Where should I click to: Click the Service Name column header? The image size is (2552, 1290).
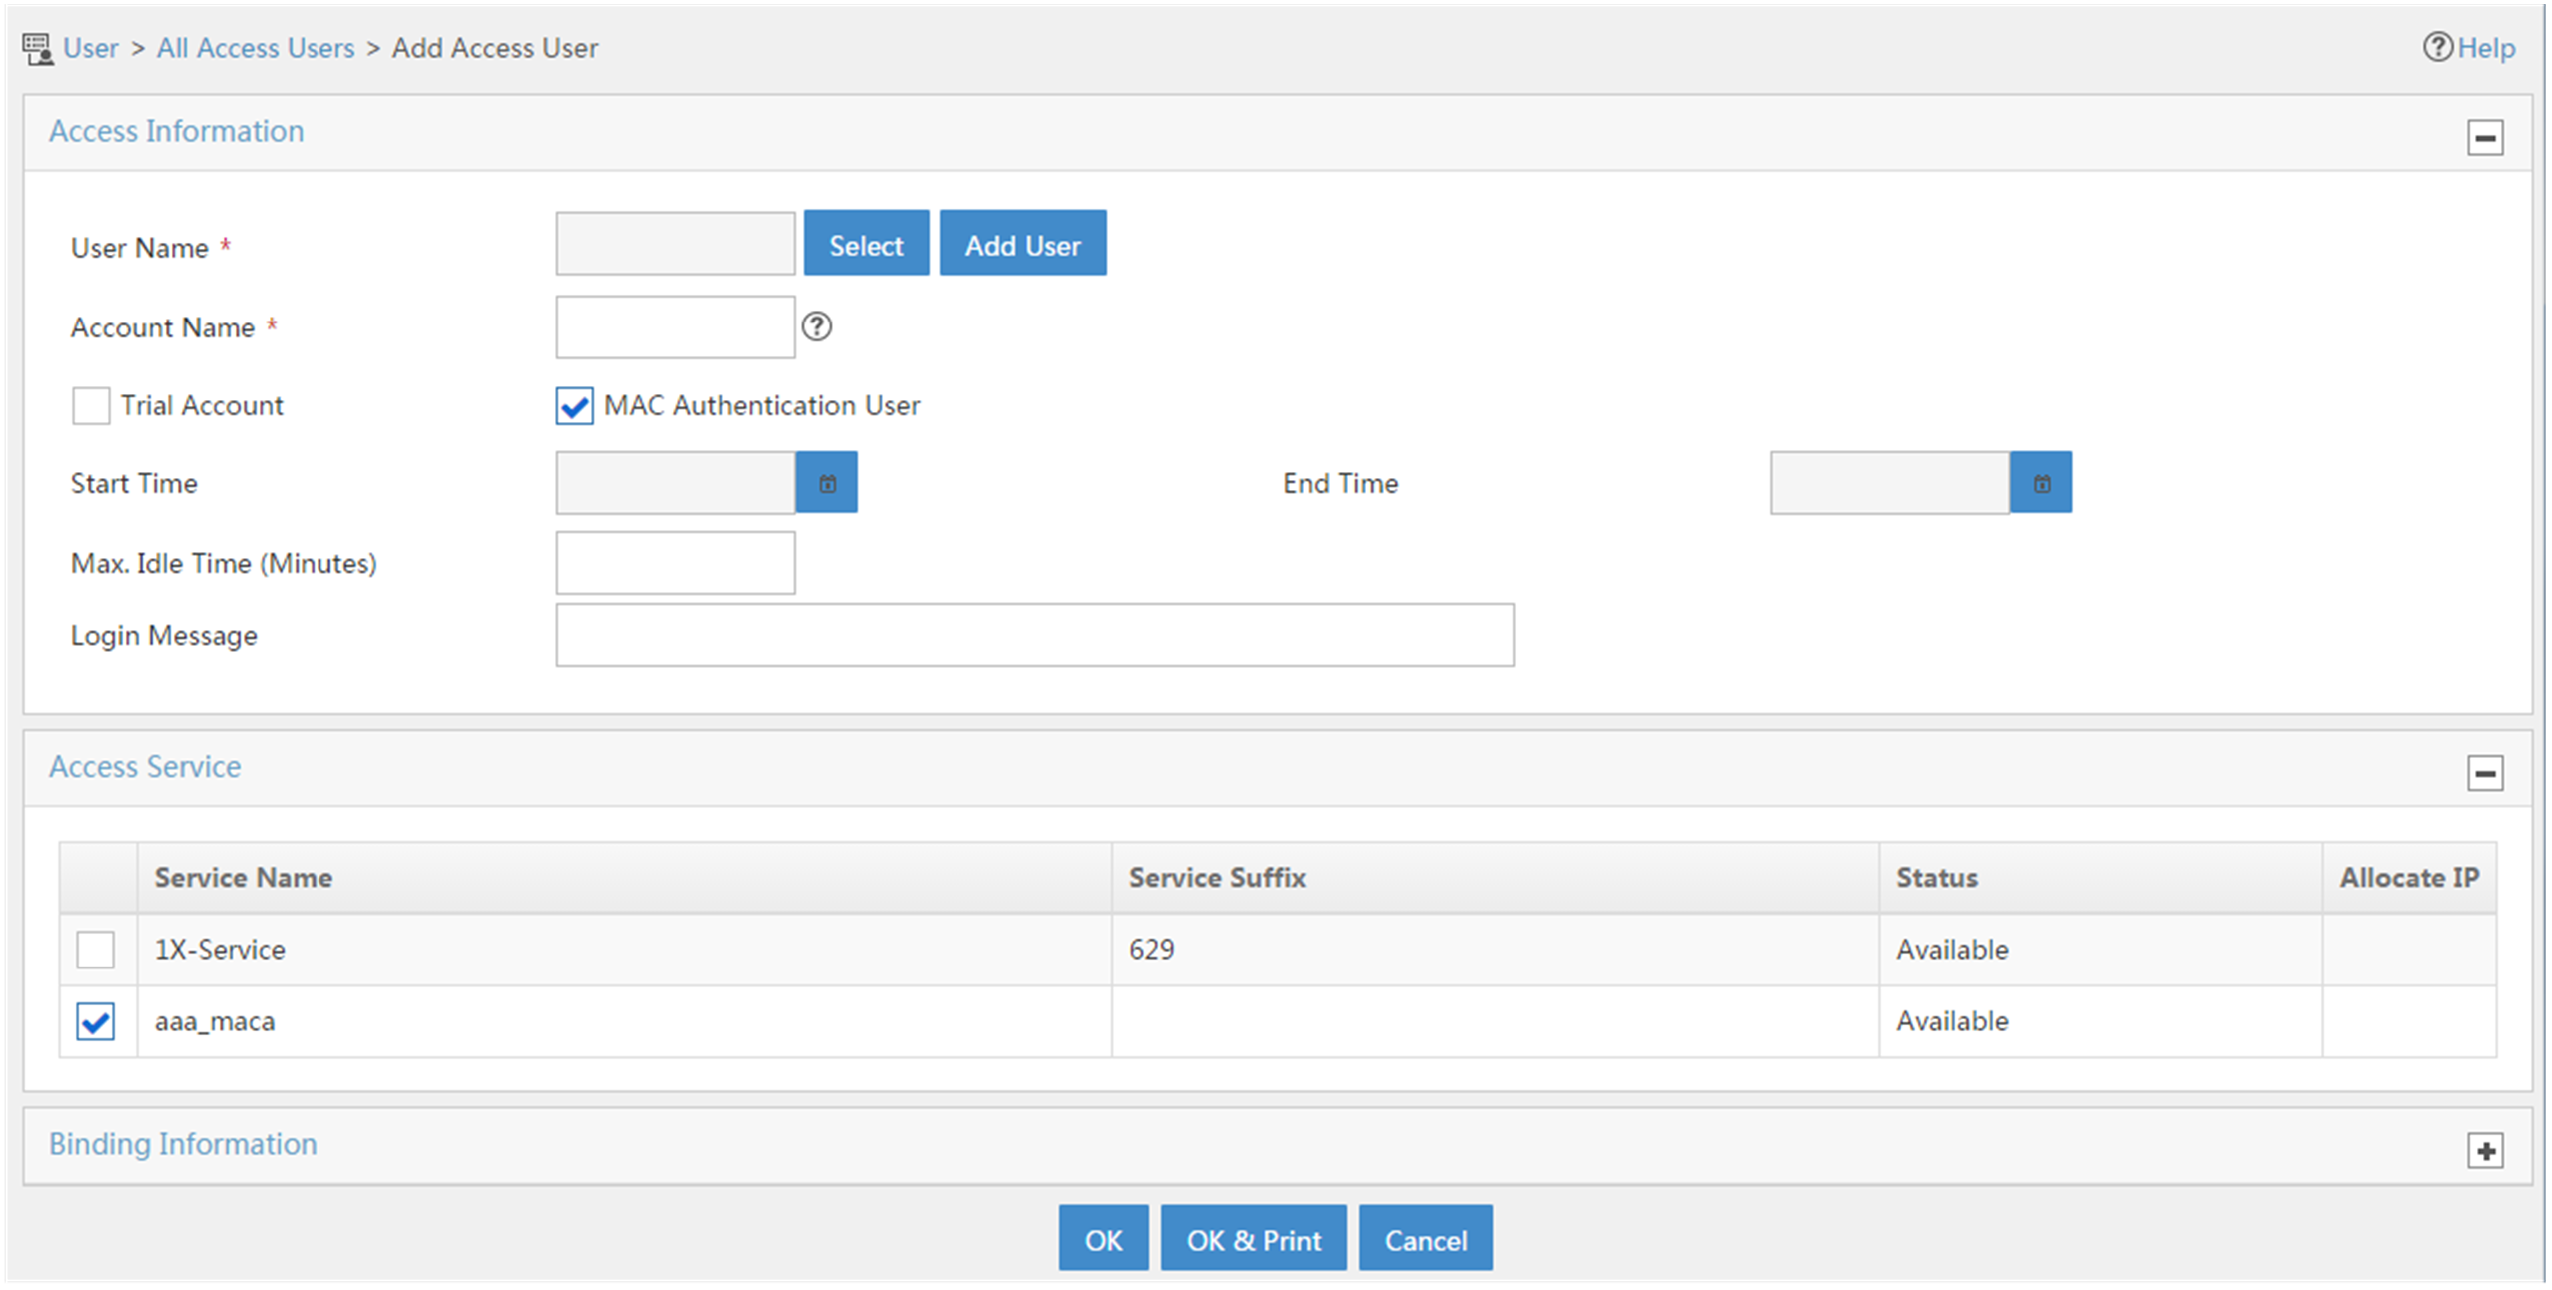tap(624, 878)
